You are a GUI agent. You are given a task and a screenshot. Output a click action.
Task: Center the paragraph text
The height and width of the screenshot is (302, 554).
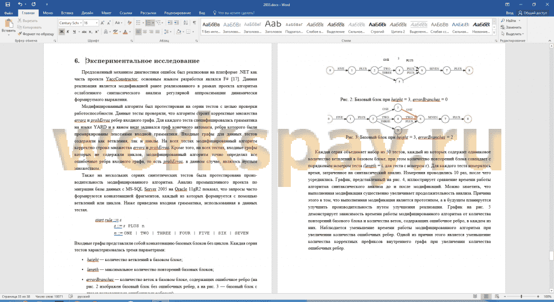point(145,32)
